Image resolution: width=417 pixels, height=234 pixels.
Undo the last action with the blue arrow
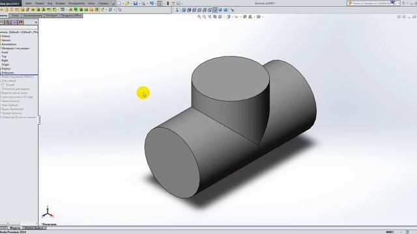pyautogui.click(x=152, y=3)
